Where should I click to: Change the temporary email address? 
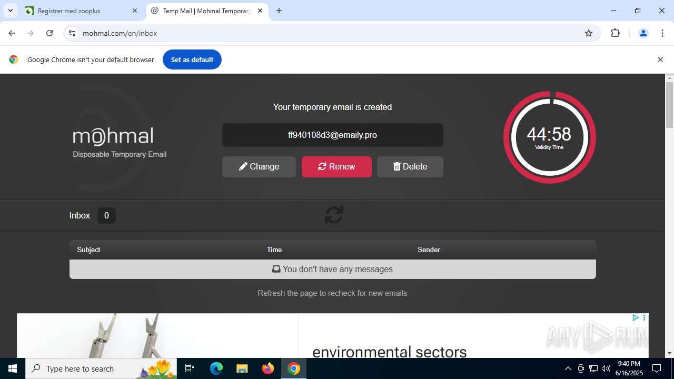pyautogui.click(x=259, y=167)
